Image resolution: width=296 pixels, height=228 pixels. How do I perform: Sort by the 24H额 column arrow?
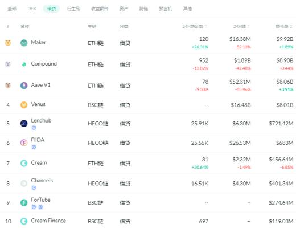coord(249,27)
